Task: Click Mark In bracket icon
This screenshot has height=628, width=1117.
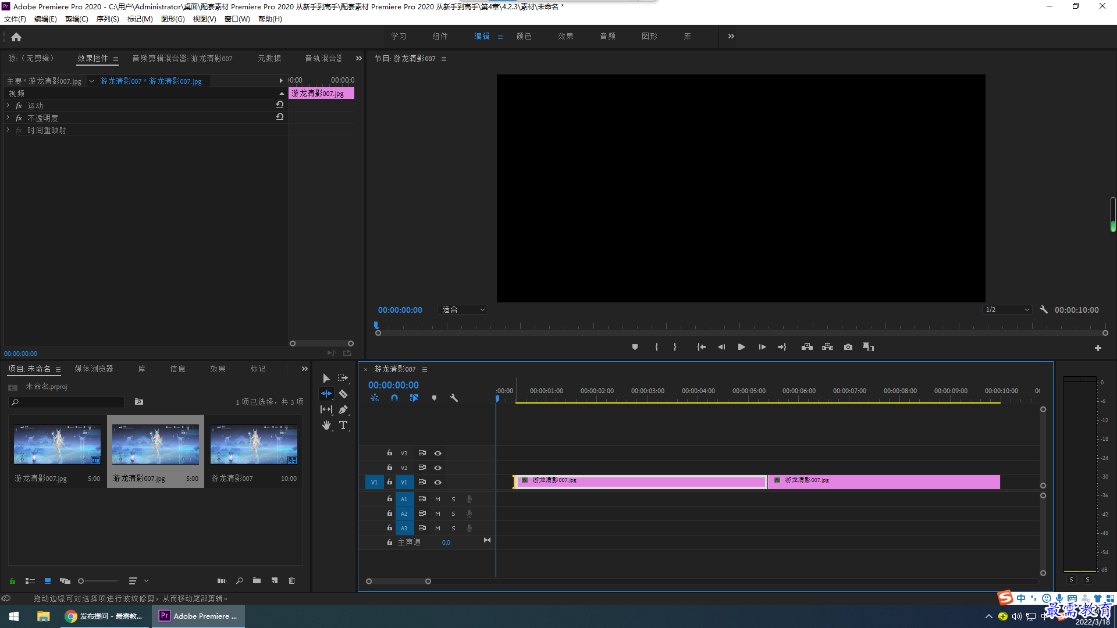Action: (x=656, y=347)
